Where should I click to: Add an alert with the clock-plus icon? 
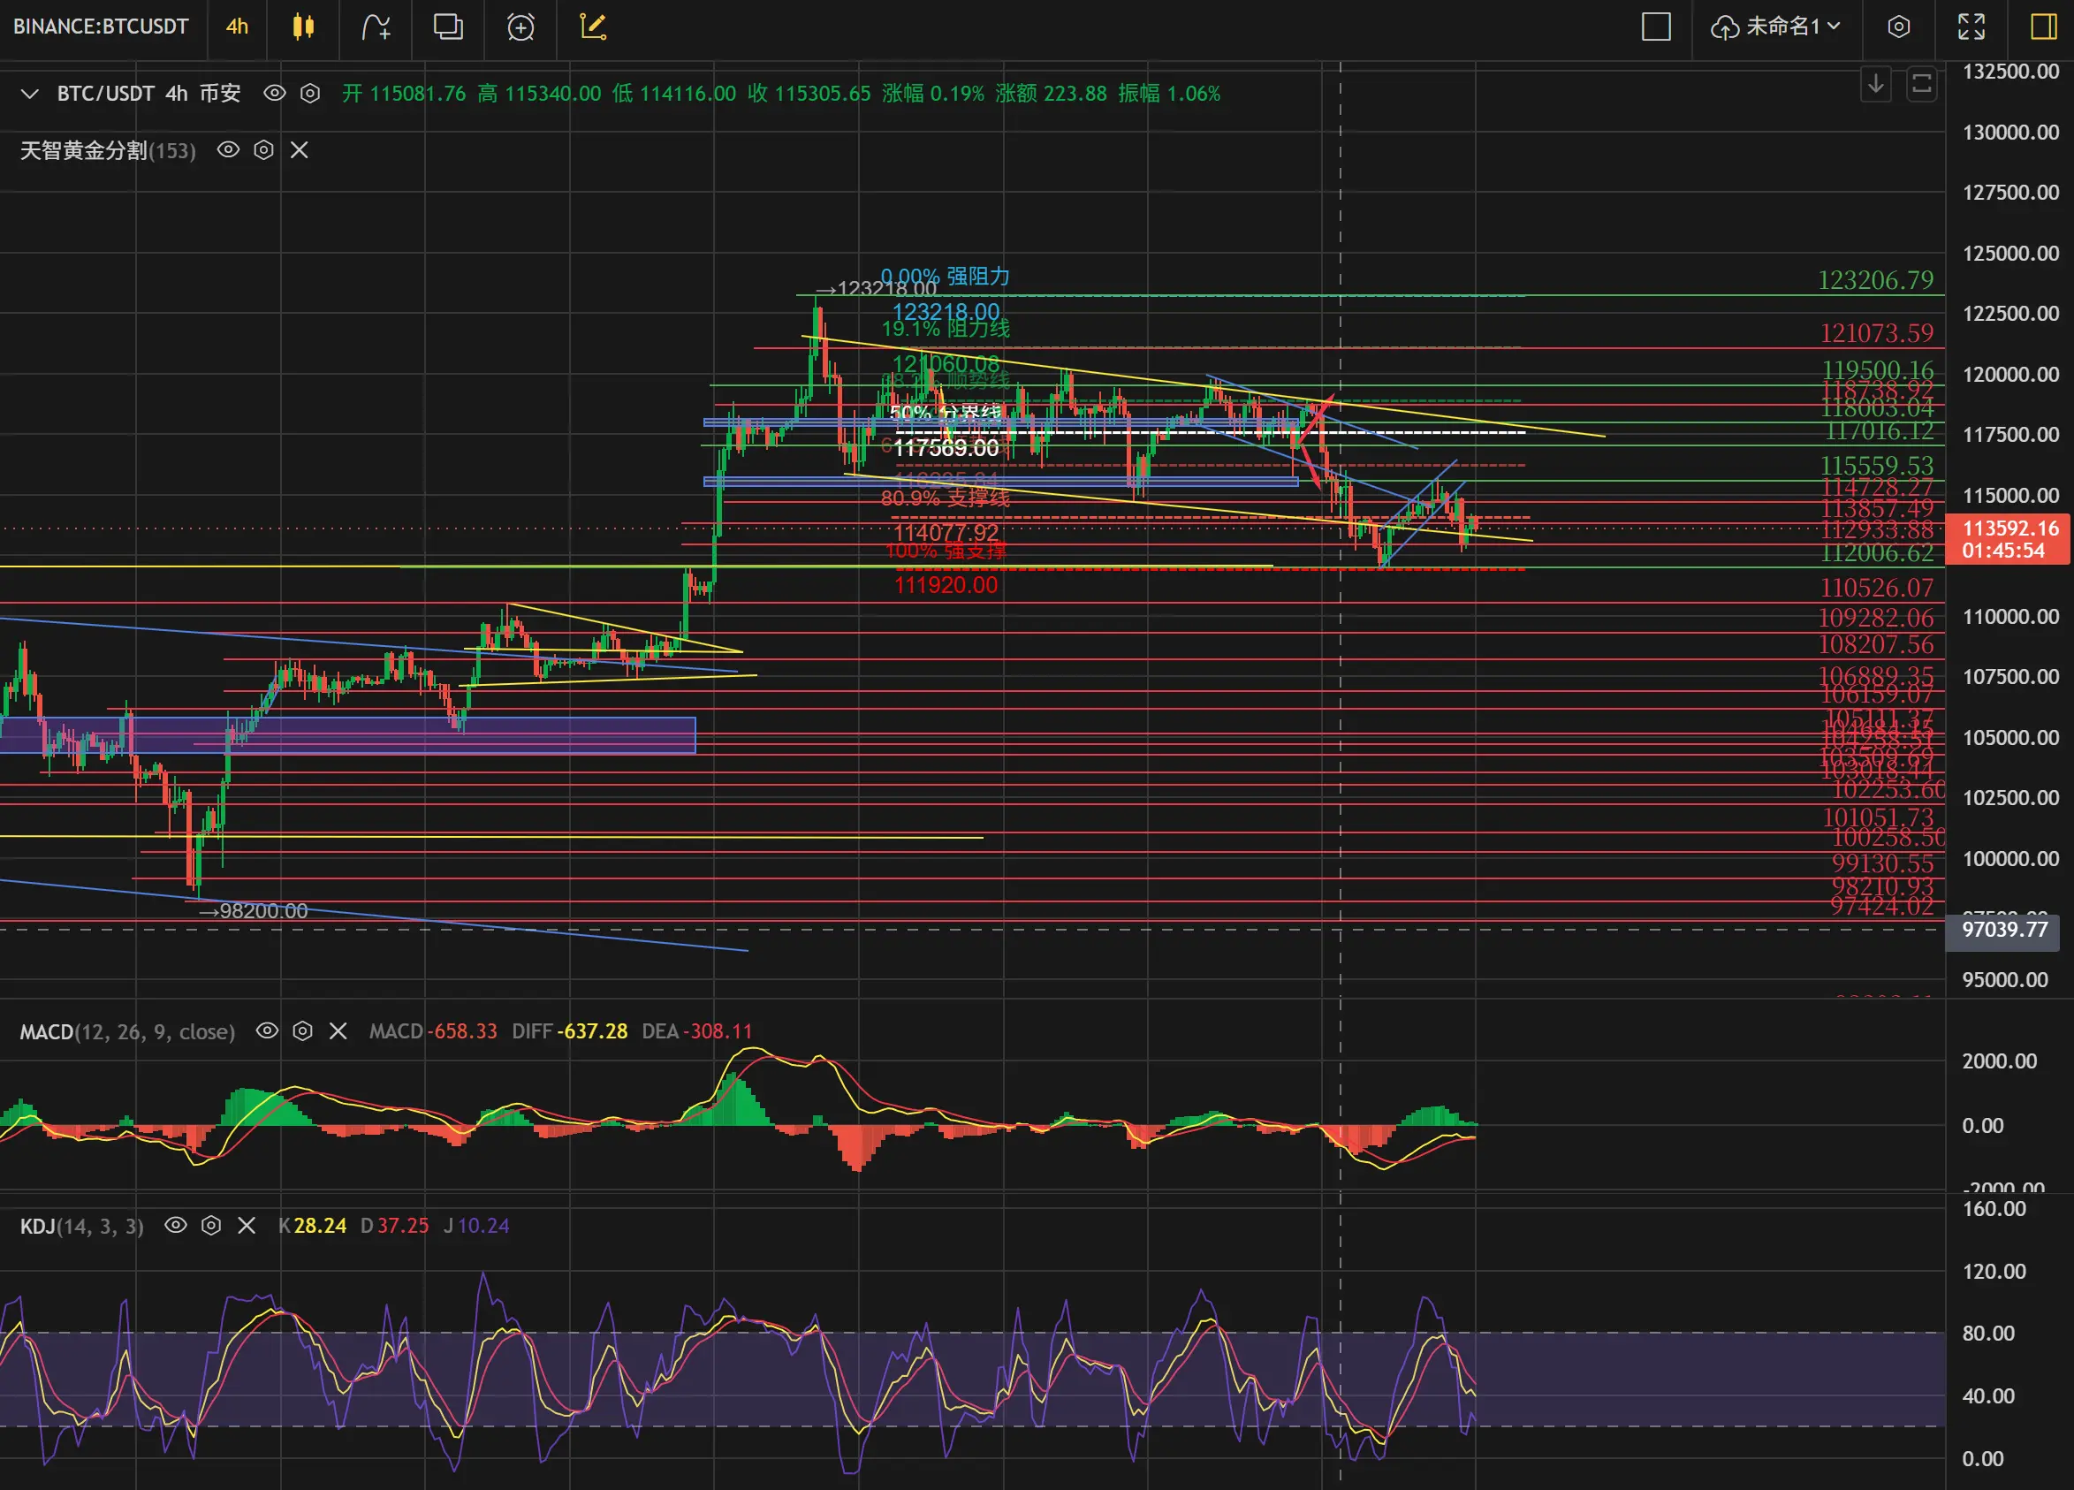[520, 27]
